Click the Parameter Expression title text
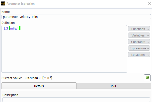 [x=20, y=4]
